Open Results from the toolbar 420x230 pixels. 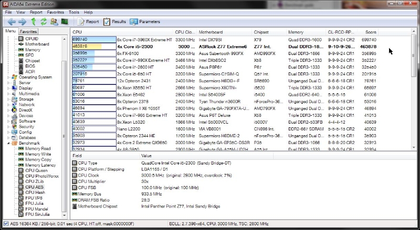tap(114, 21)
